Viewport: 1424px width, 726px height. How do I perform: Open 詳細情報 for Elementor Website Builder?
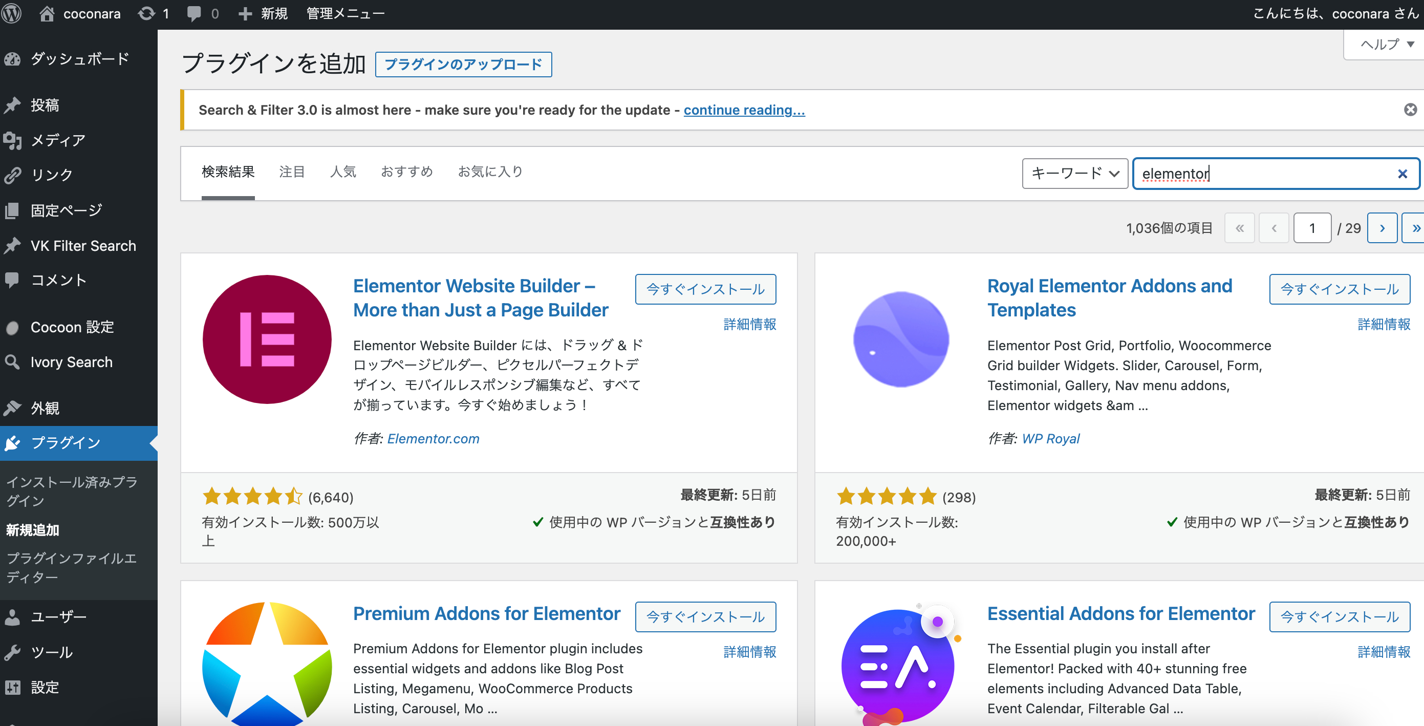click(749, 325)
